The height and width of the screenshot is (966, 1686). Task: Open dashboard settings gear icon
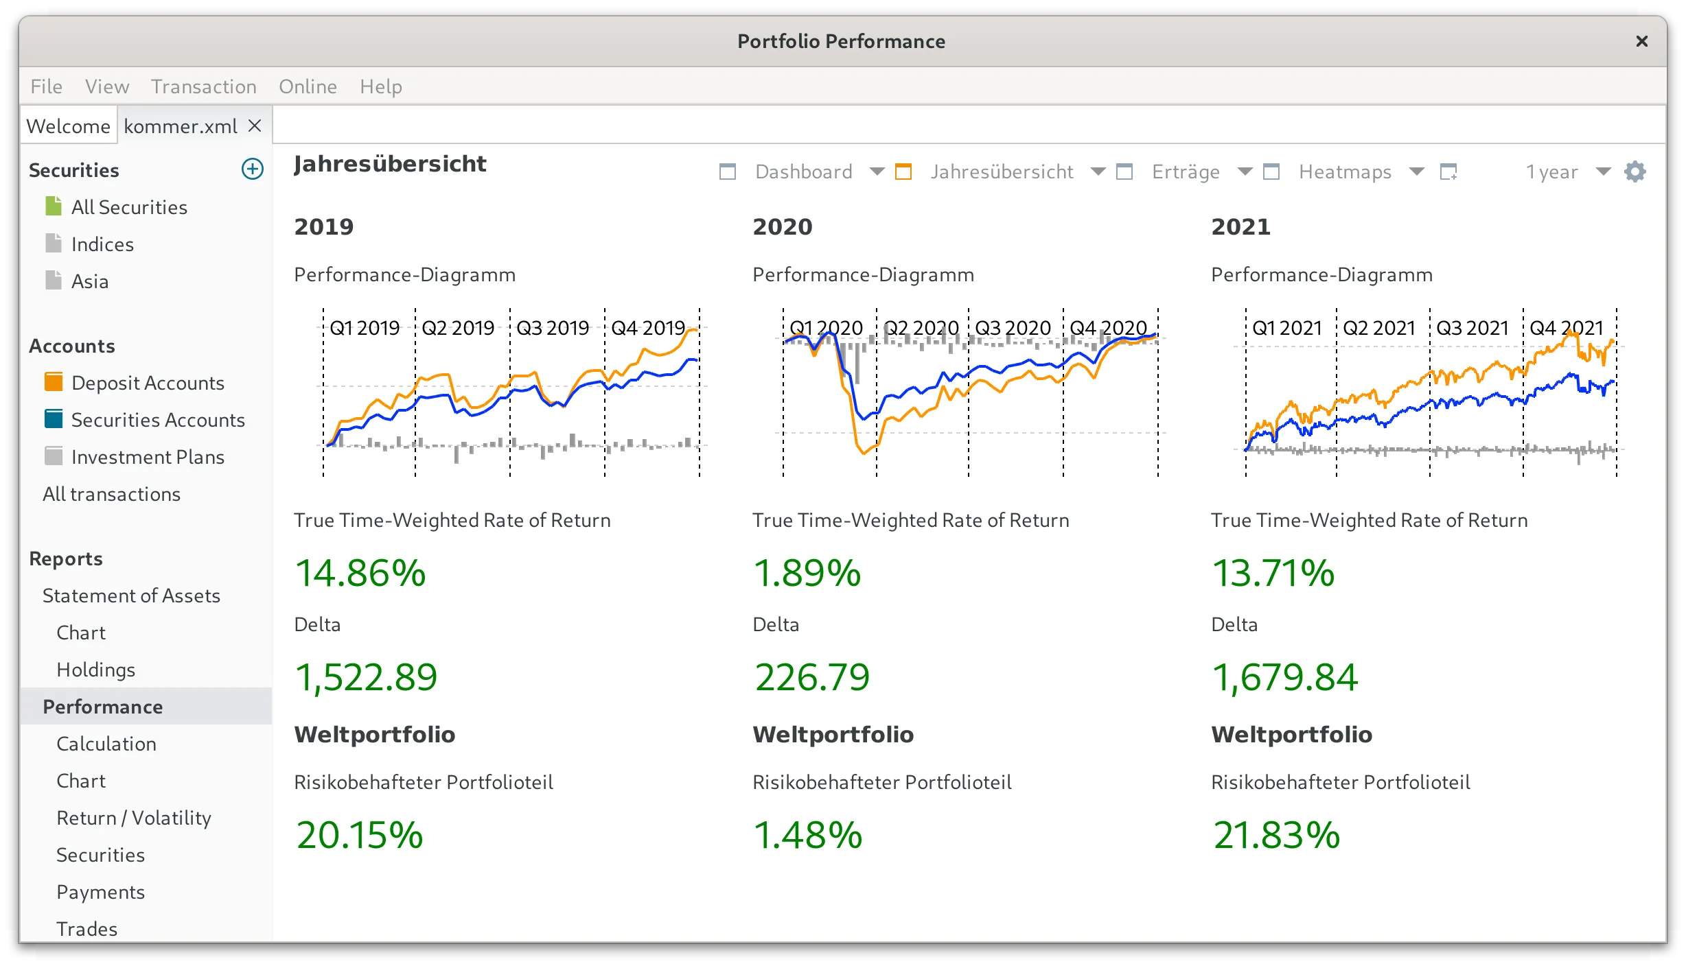click(x=1635, y=172)
